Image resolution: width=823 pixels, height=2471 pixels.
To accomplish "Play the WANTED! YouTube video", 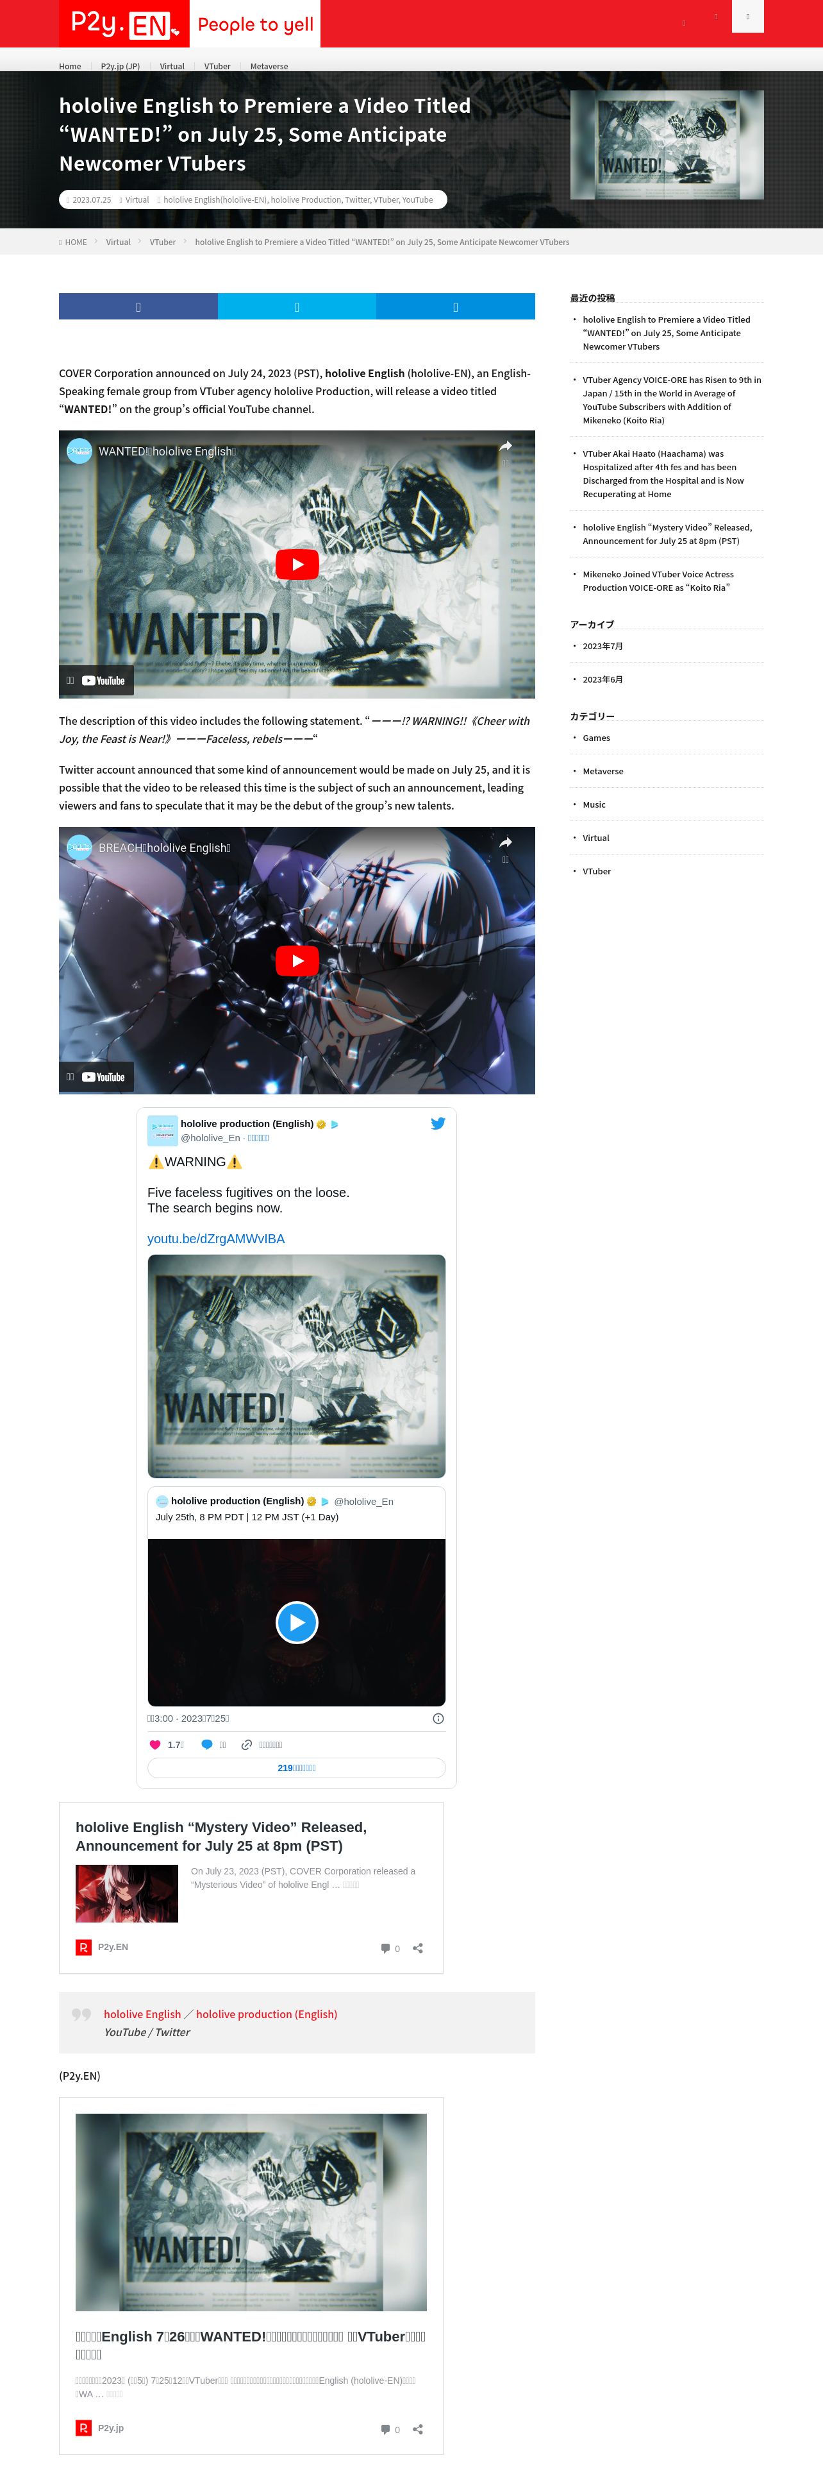I will 297,564.
